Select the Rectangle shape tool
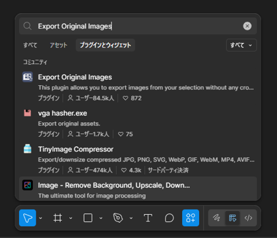 tap(88, 218)
